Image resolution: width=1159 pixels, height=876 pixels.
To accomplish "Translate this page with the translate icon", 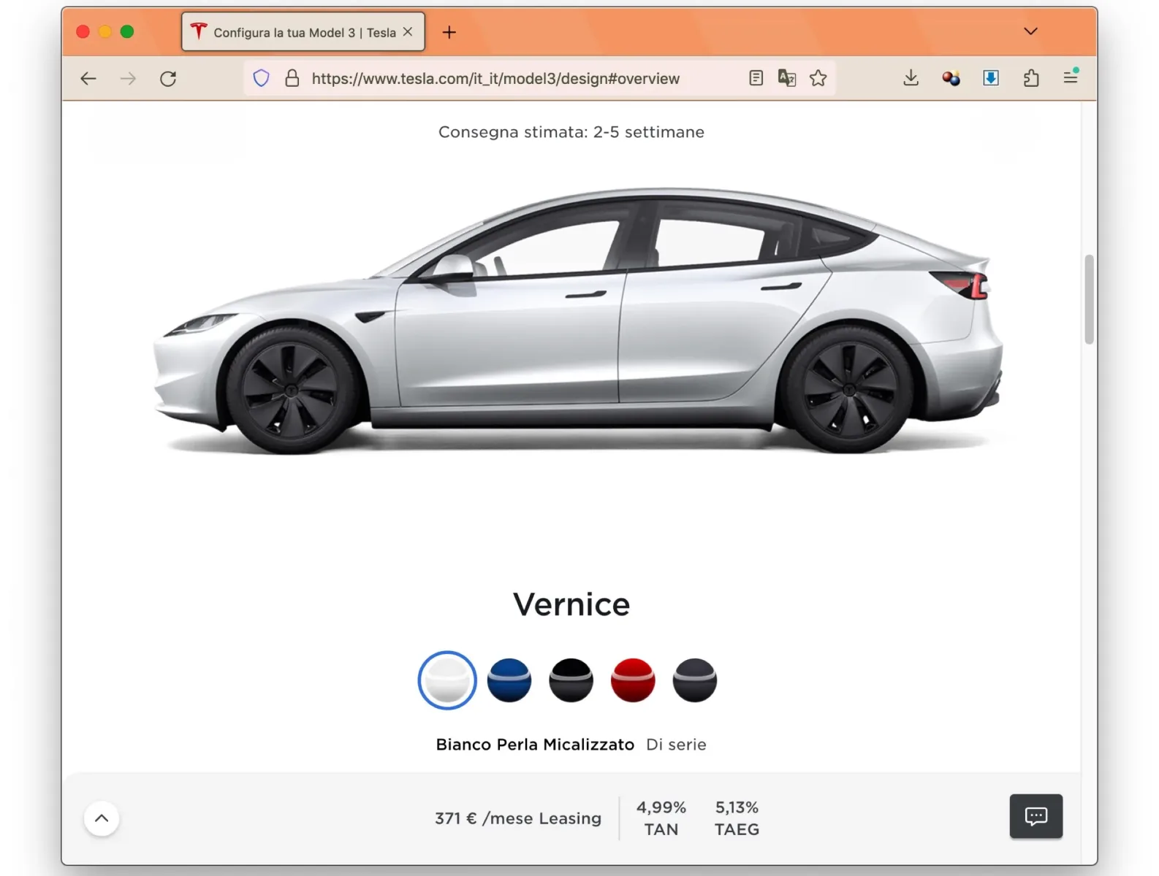I will click(787, 78).
